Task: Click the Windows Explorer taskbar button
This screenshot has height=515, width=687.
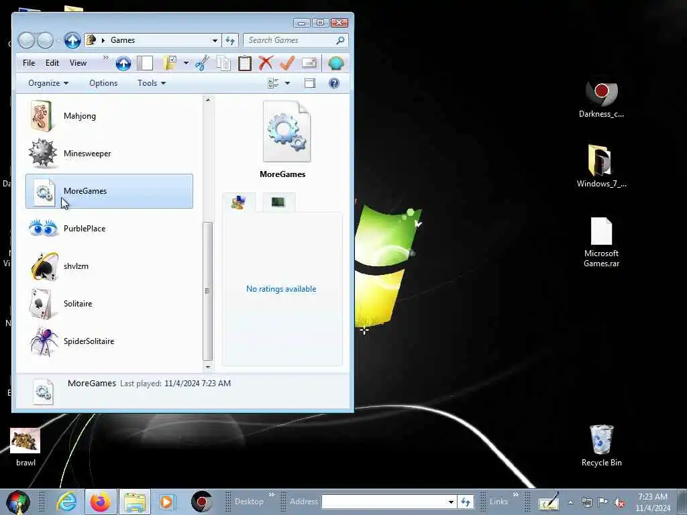Action: point(134,502)
